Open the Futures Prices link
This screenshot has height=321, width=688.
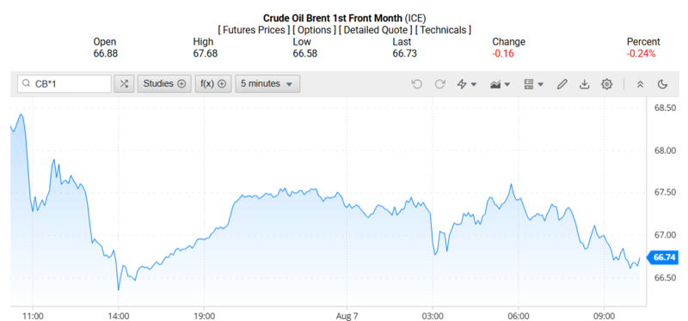coord(254,30)
